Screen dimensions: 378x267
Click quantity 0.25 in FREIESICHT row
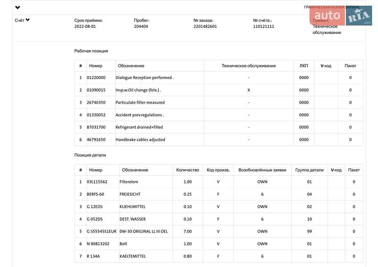(188, 194)
